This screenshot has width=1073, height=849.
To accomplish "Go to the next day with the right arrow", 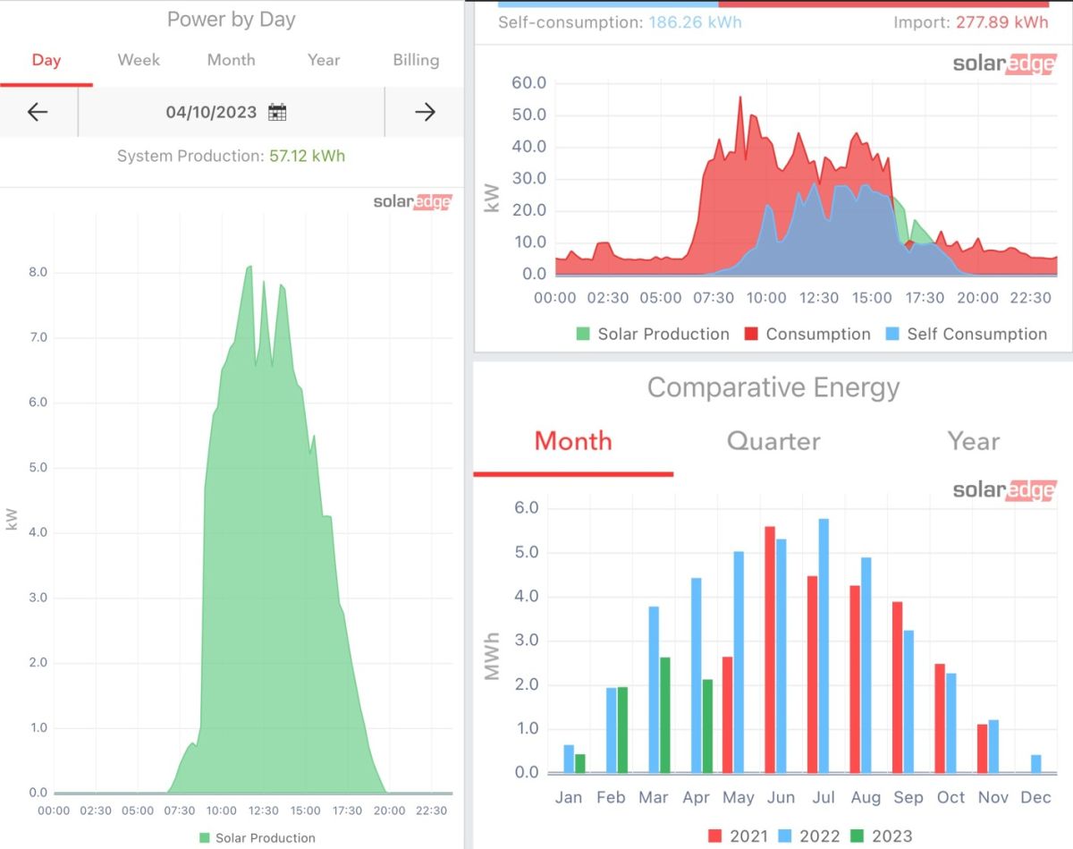I will pos(425,112).
